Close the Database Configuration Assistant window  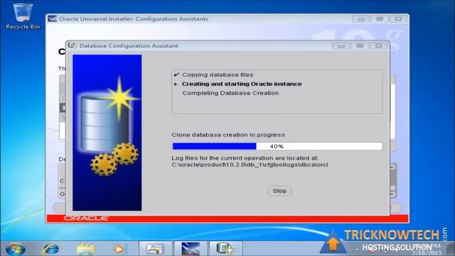pyautogui.click(x=378, y=46)
